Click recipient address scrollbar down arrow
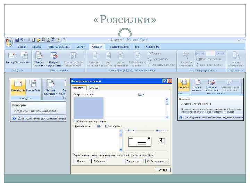Image resolution: width=250 pixels, height=187 pixels. 167,117
